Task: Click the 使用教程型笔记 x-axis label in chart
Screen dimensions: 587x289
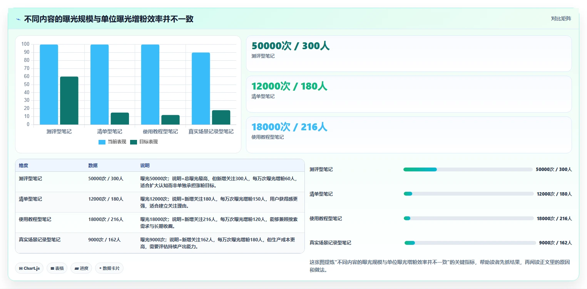Action: click(160, 131)
